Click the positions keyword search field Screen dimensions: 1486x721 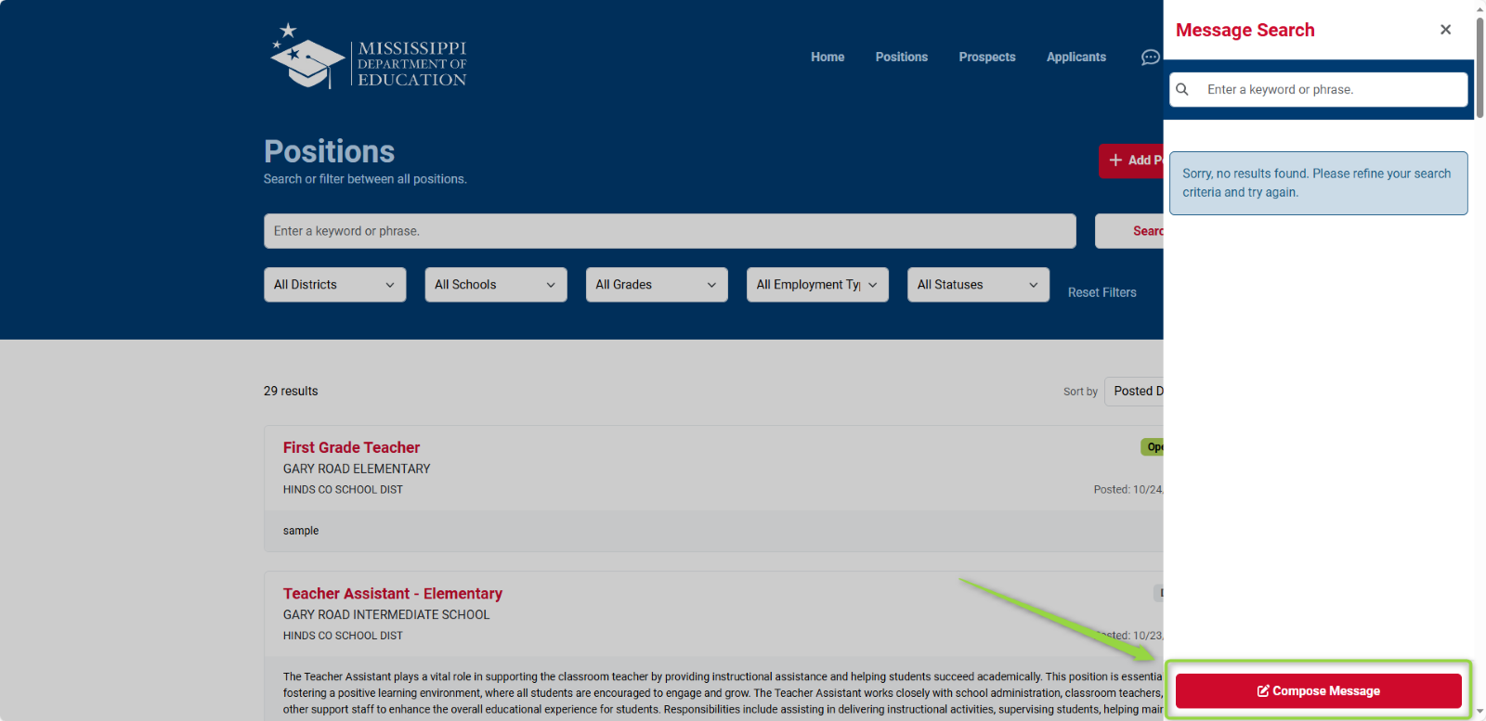click(669, 231)
